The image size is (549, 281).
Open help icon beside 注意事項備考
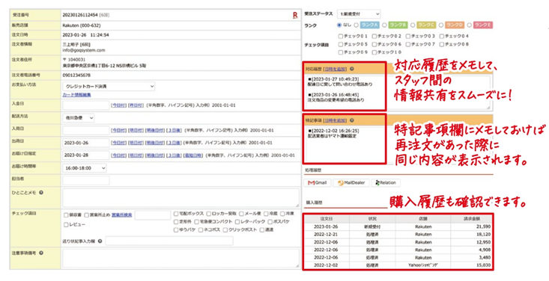41,253
